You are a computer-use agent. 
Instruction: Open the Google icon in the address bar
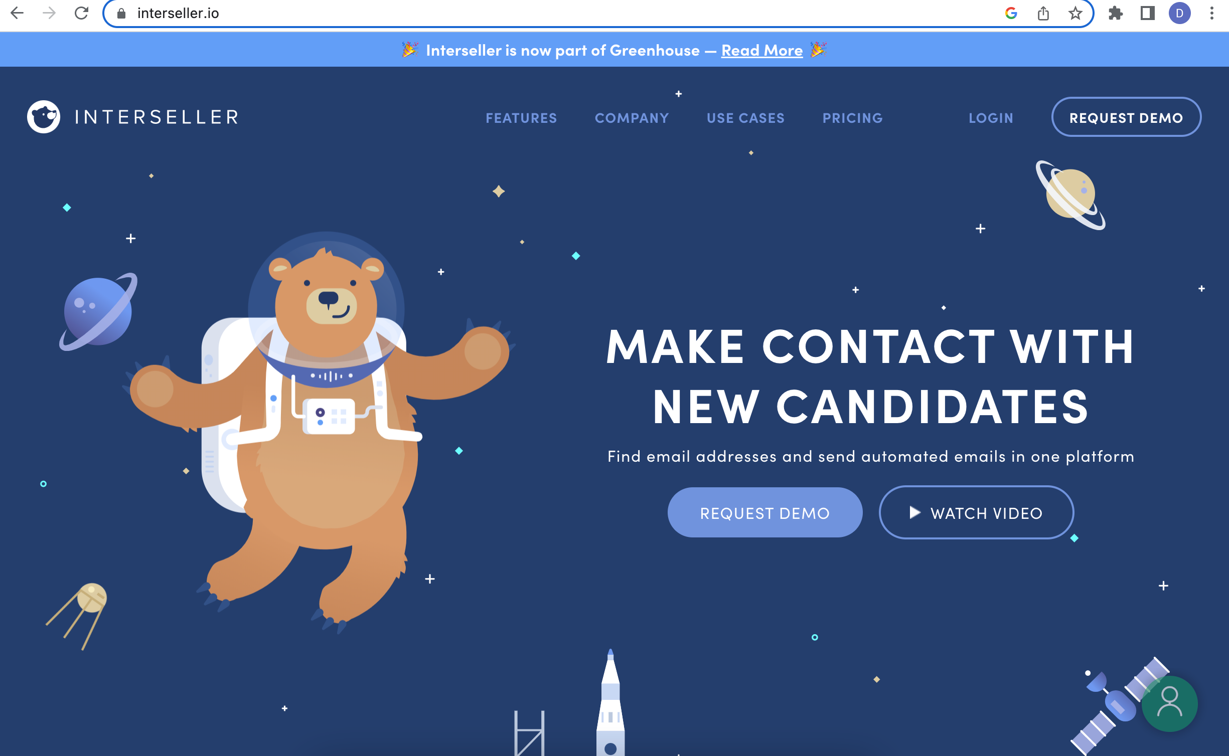pyautogui.click(x=1011, y=13)
